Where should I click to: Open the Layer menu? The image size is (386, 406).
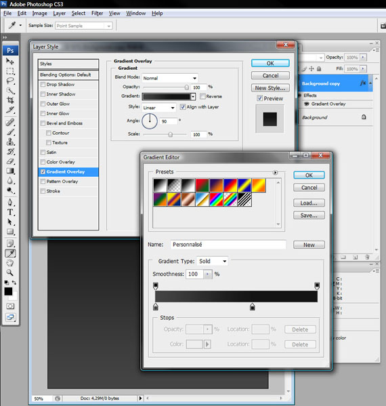[x=59, y=13]
